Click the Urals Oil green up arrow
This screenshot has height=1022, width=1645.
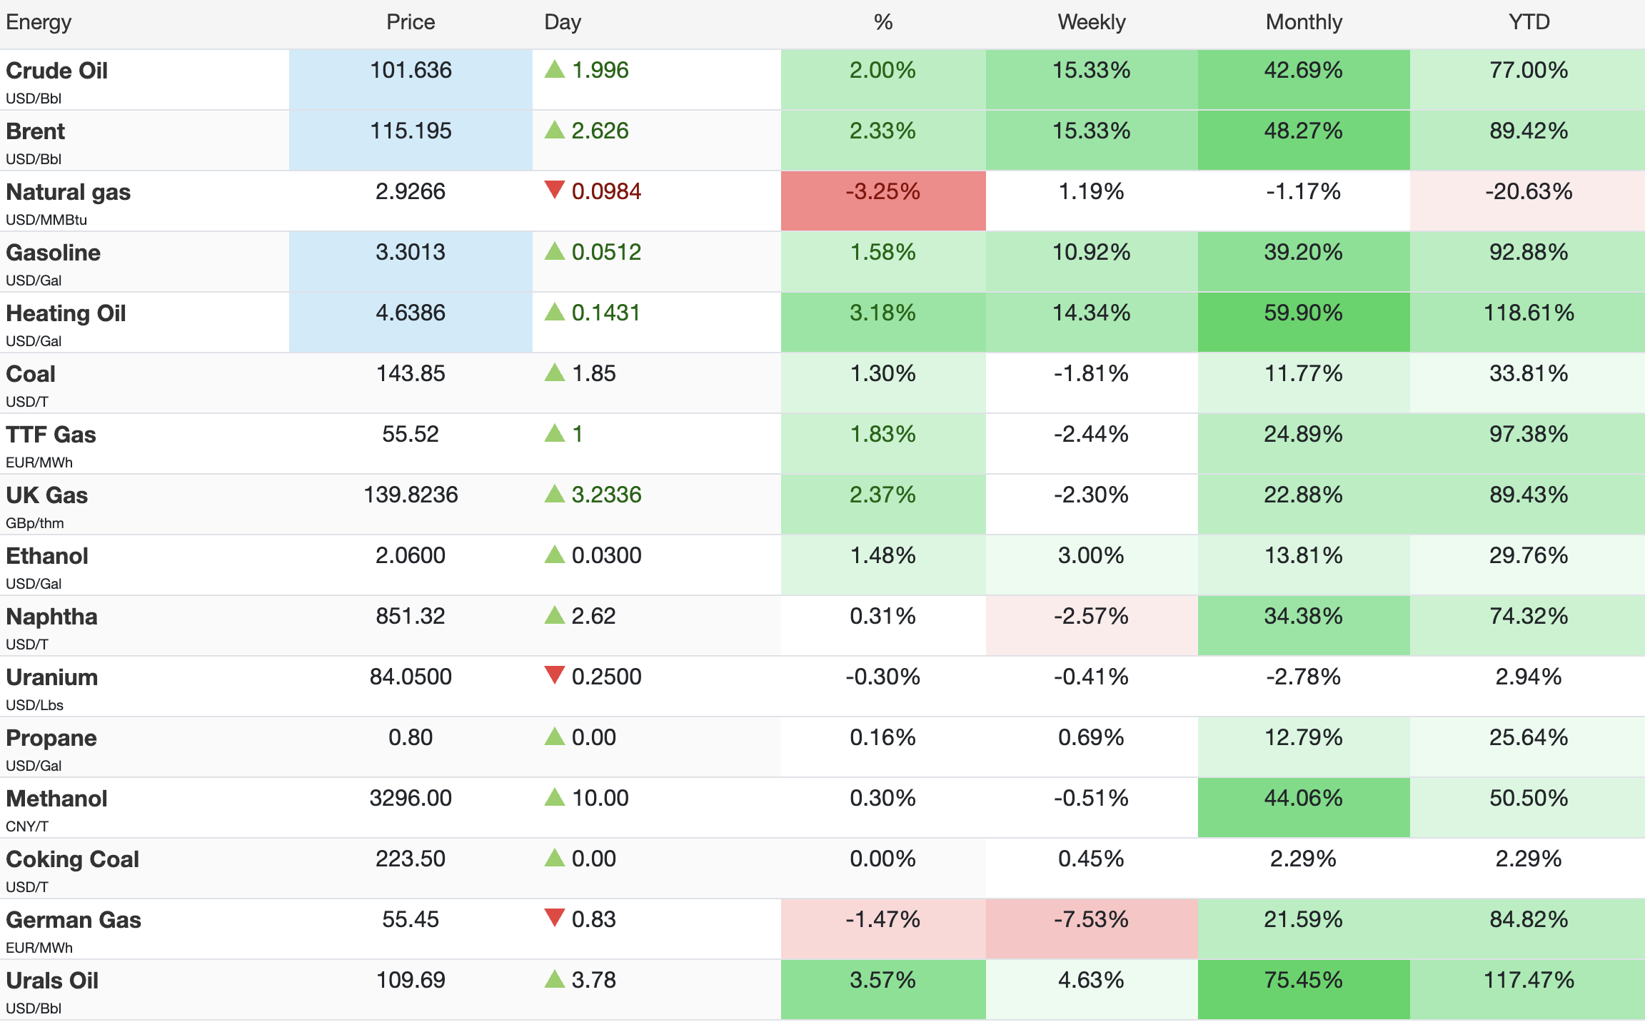pos(554,980)
